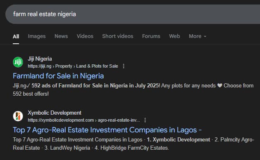The height and width of the screenshot is (160, 260).
Task: Focus the search box with farm real estate nigeria
Action: point(133,14)
